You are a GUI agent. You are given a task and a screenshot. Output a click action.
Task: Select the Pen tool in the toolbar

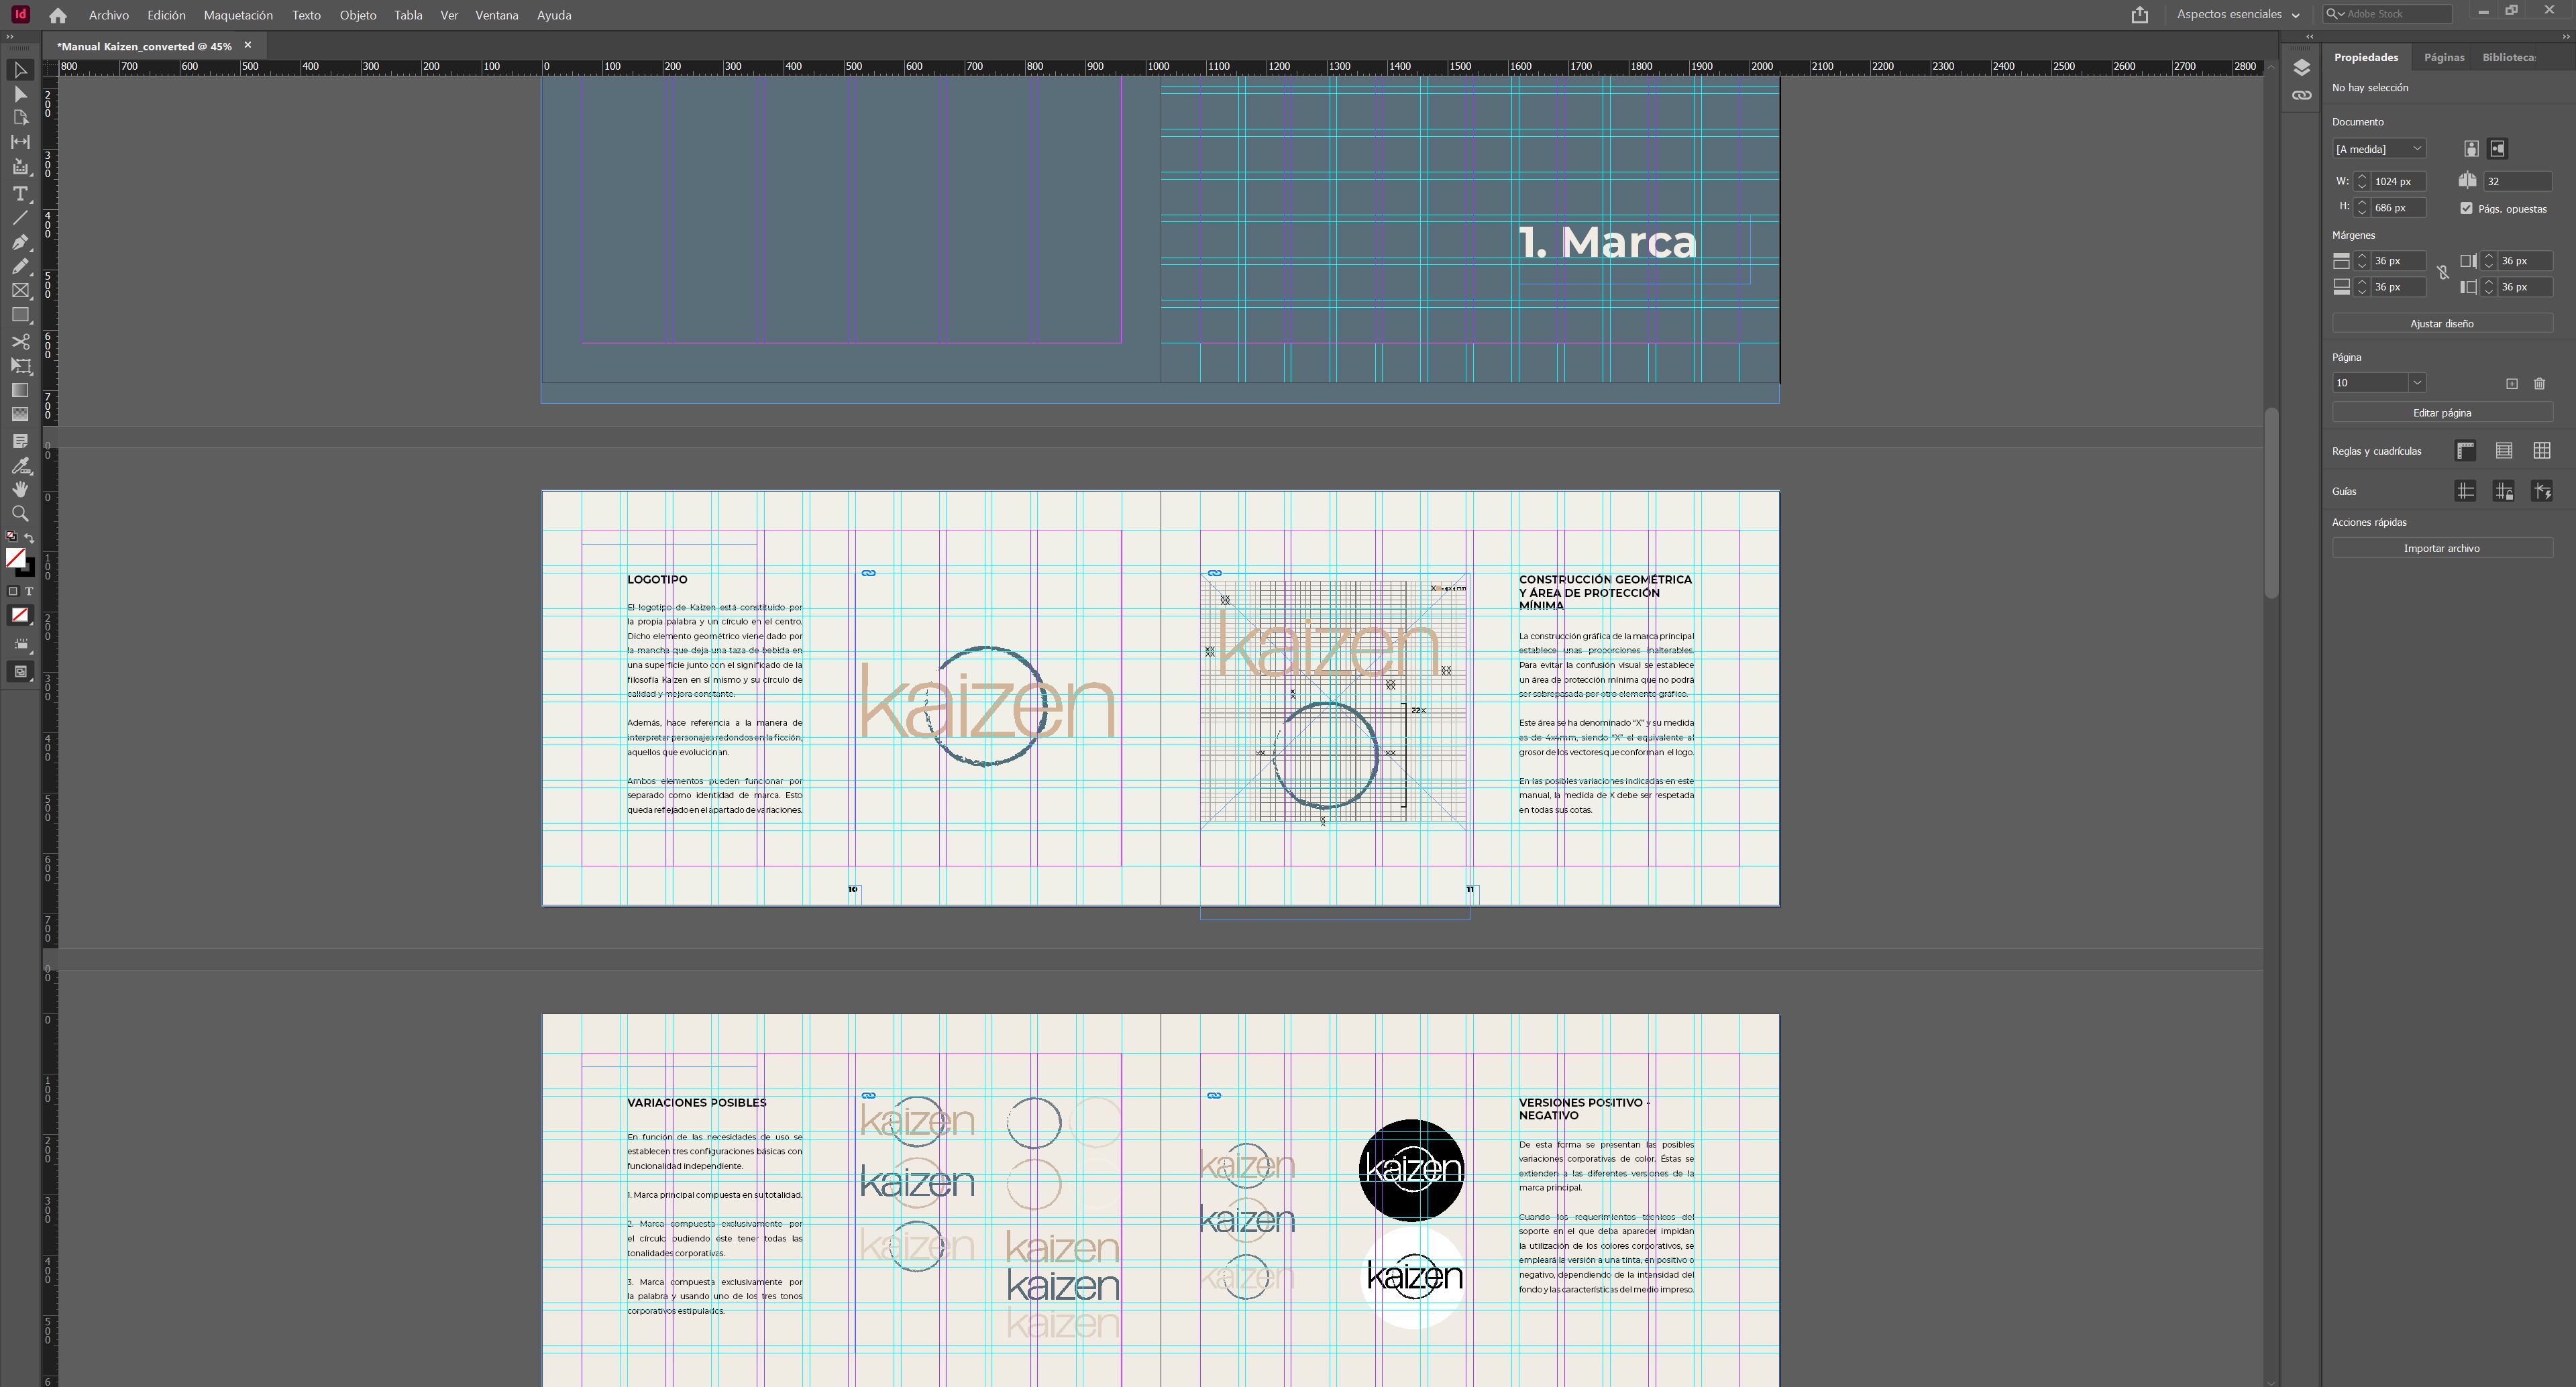click(20, 242)
